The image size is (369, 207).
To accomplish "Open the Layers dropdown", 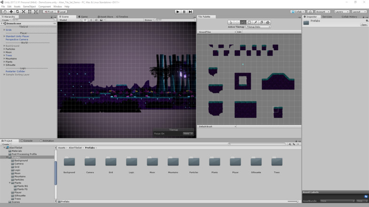I will [342, 12].
